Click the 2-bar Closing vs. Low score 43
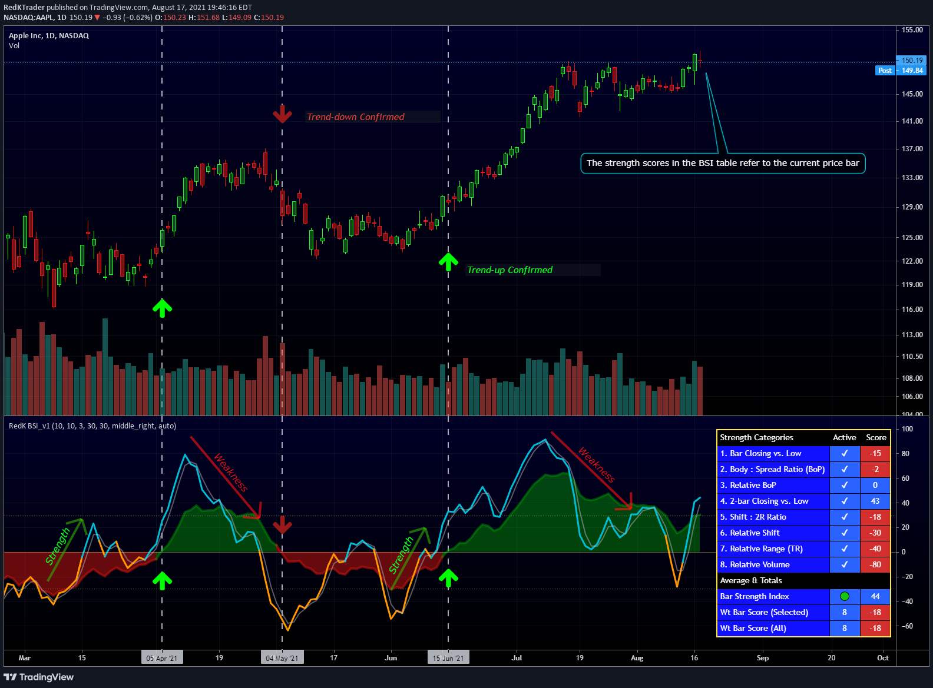This screenshot has width=933, height=688. coord(875,501)
